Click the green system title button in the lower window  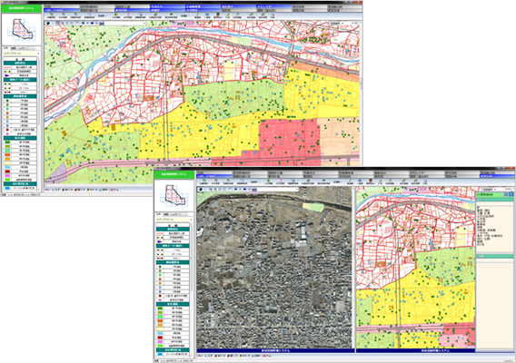point(174,174)
